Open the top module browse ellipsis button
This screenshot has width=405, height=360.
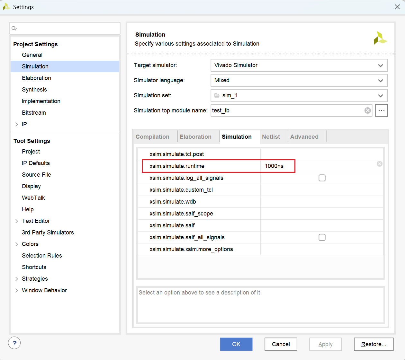pos(381,110)
